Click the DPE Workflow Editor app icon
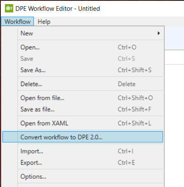This screenshot has width=184, height=187. click(9, 8)
